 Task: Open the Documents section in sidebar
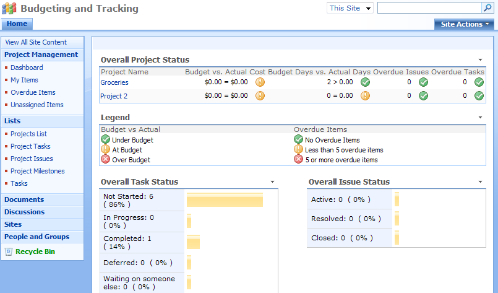click(24, 199)
